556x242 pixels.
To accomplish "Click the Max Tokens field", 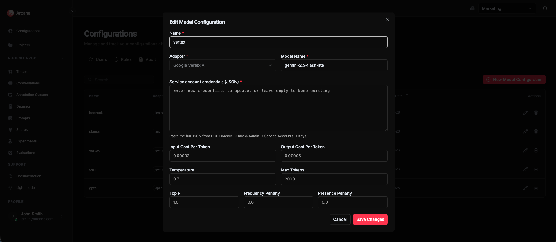I will (x=334, y=179).
